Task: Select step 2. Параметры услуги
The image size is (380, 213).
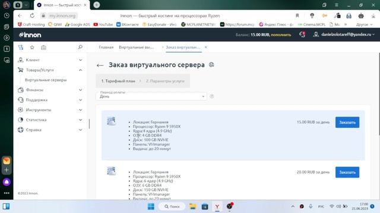Action: click(165, 81)
